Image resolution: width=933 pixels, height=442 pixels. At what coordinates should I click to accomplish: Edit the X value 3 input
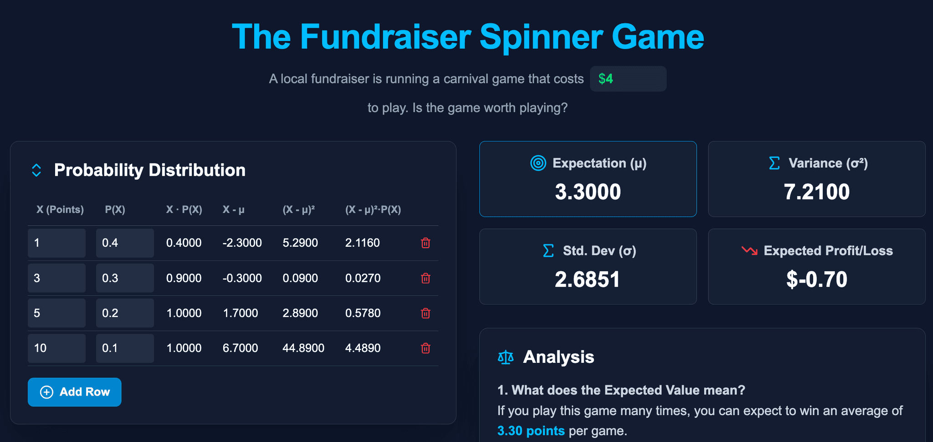click(56, 278)
